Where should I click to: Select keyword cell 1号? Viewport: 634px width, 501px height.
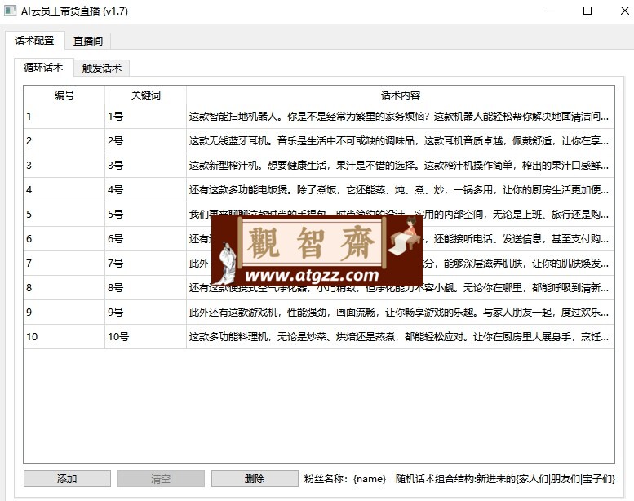coord(145,117)
